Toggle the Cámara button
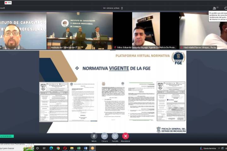227x151 pixels. (104, 136)
